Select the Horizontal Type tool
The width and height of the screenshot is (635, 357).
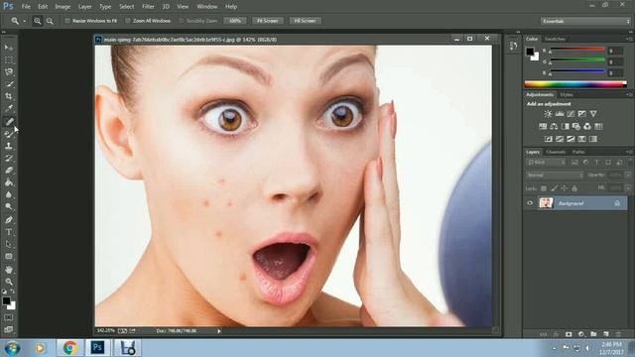9,232
